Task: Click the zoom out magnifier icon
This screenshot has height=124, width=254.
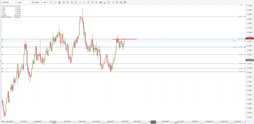Action: [72, 2]
